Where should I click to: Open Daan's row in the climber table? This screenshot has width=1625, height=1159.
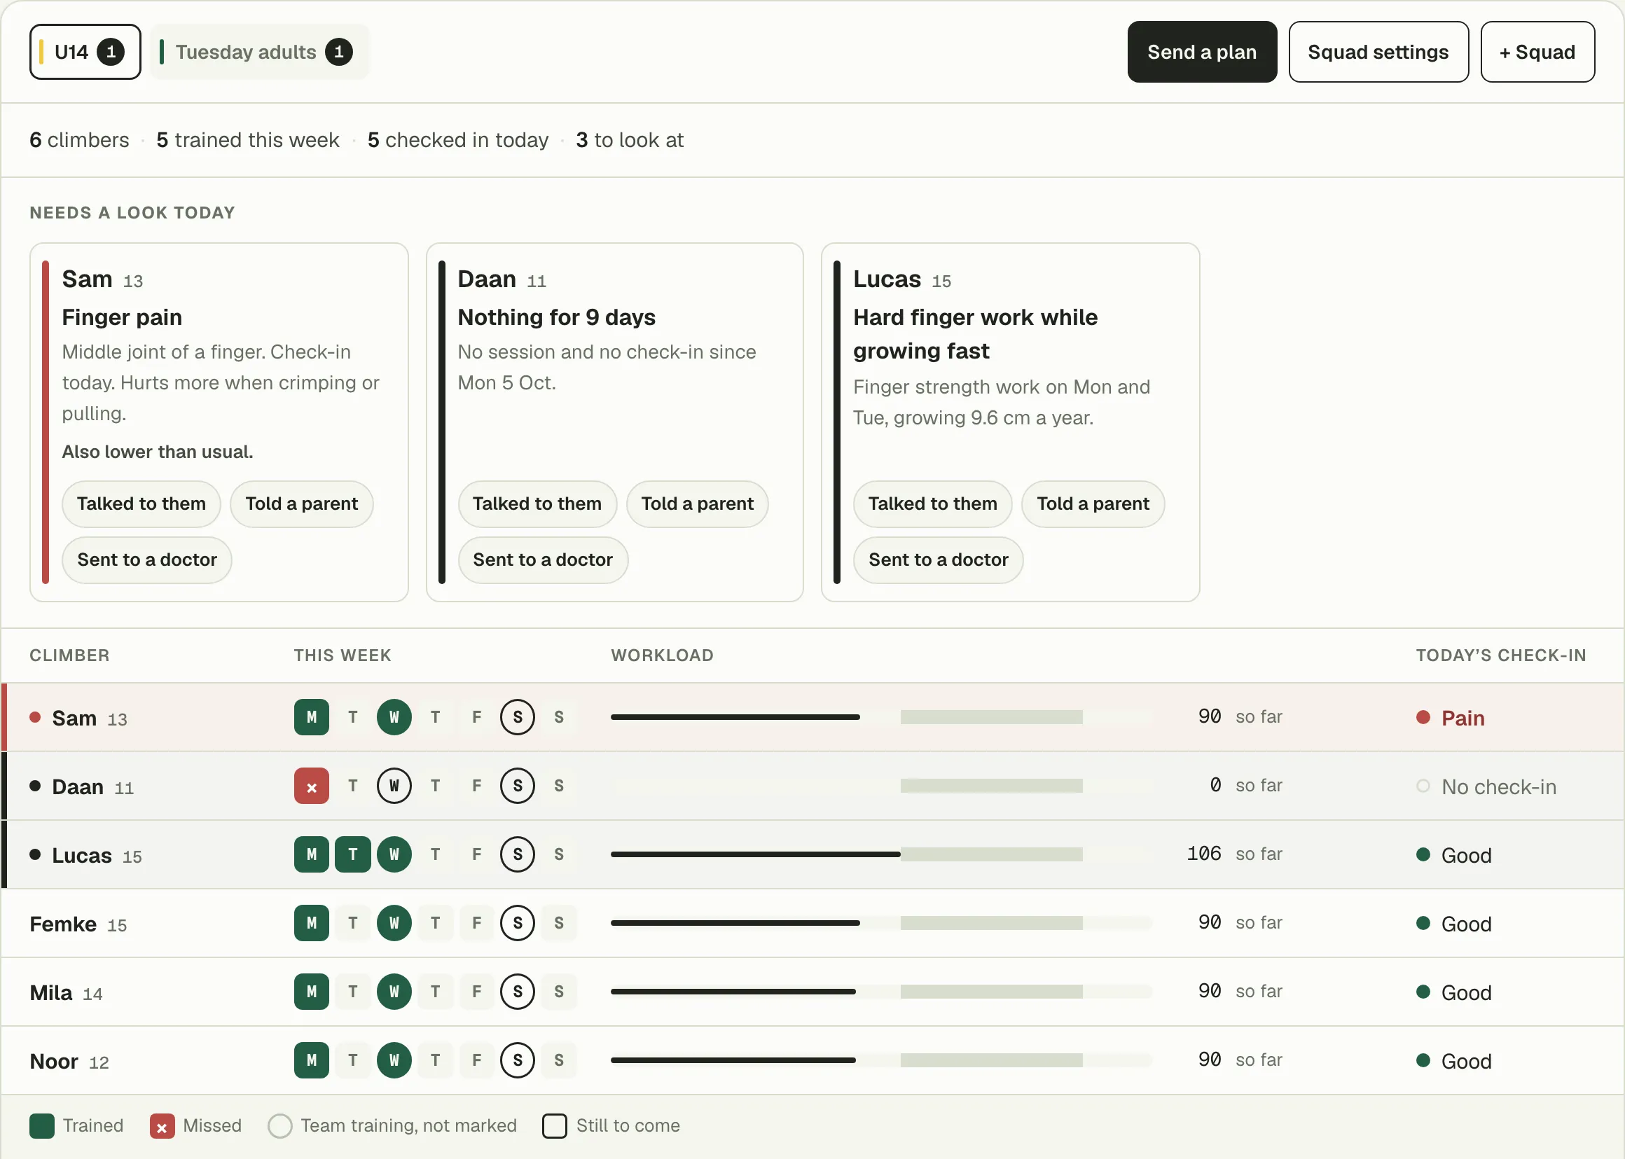tap(812, 786)
